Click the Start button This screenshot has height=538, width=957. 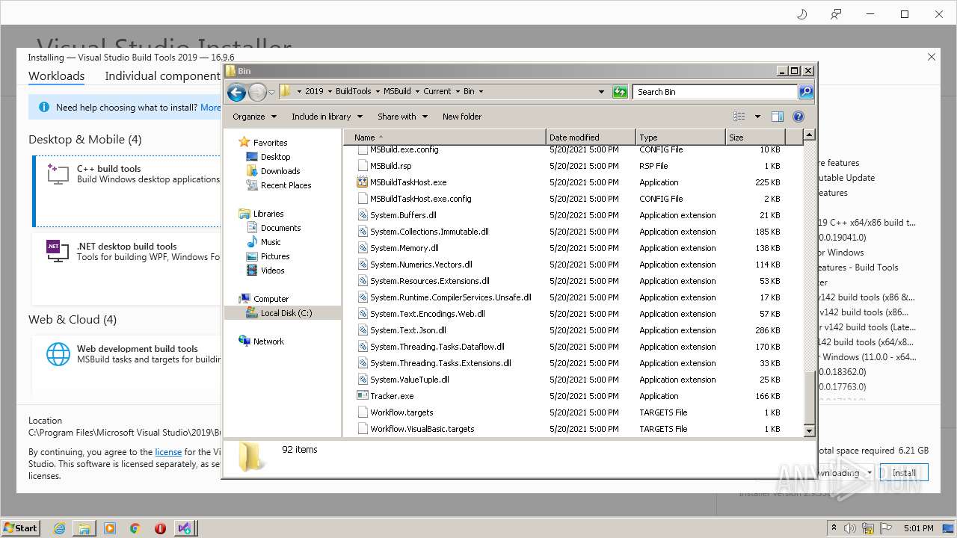pyautogui.click(x=21, y=528)
